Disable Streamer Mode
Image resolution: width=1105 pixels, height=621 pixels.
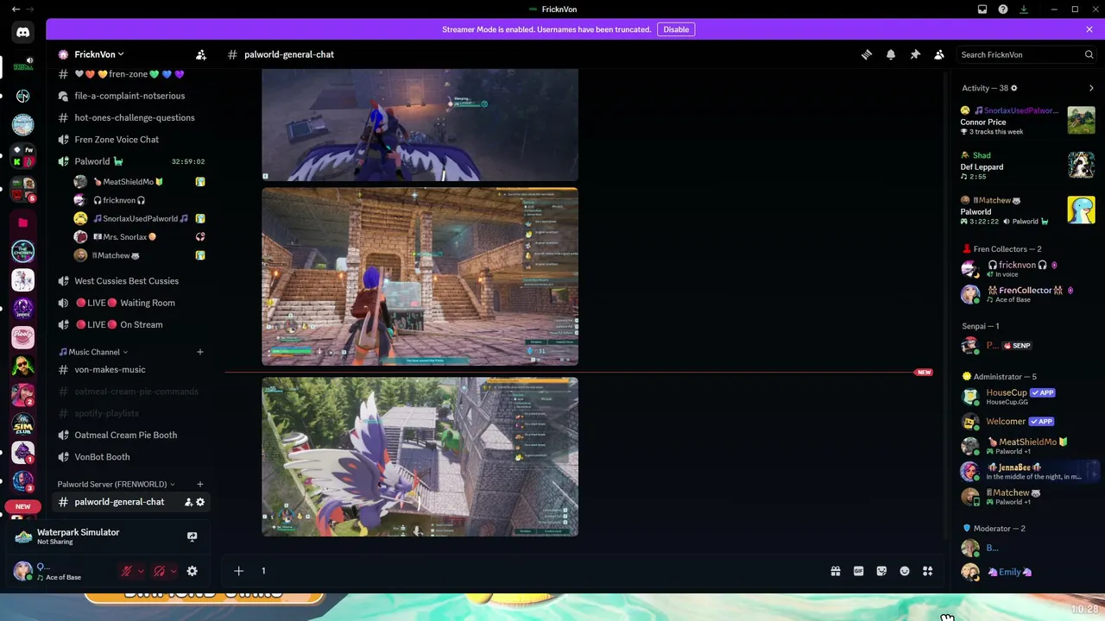pos(676,29)
